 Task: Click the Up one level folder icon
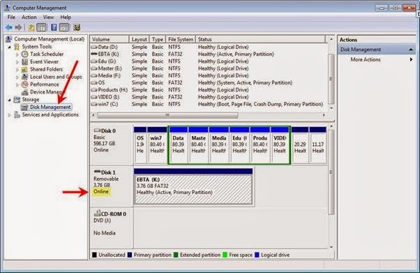coord(31,27)
